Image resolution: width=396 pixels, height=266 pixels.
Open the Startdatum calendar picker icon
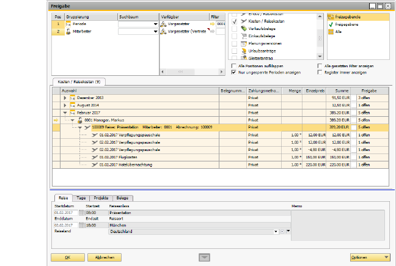[x=80, y=213]
